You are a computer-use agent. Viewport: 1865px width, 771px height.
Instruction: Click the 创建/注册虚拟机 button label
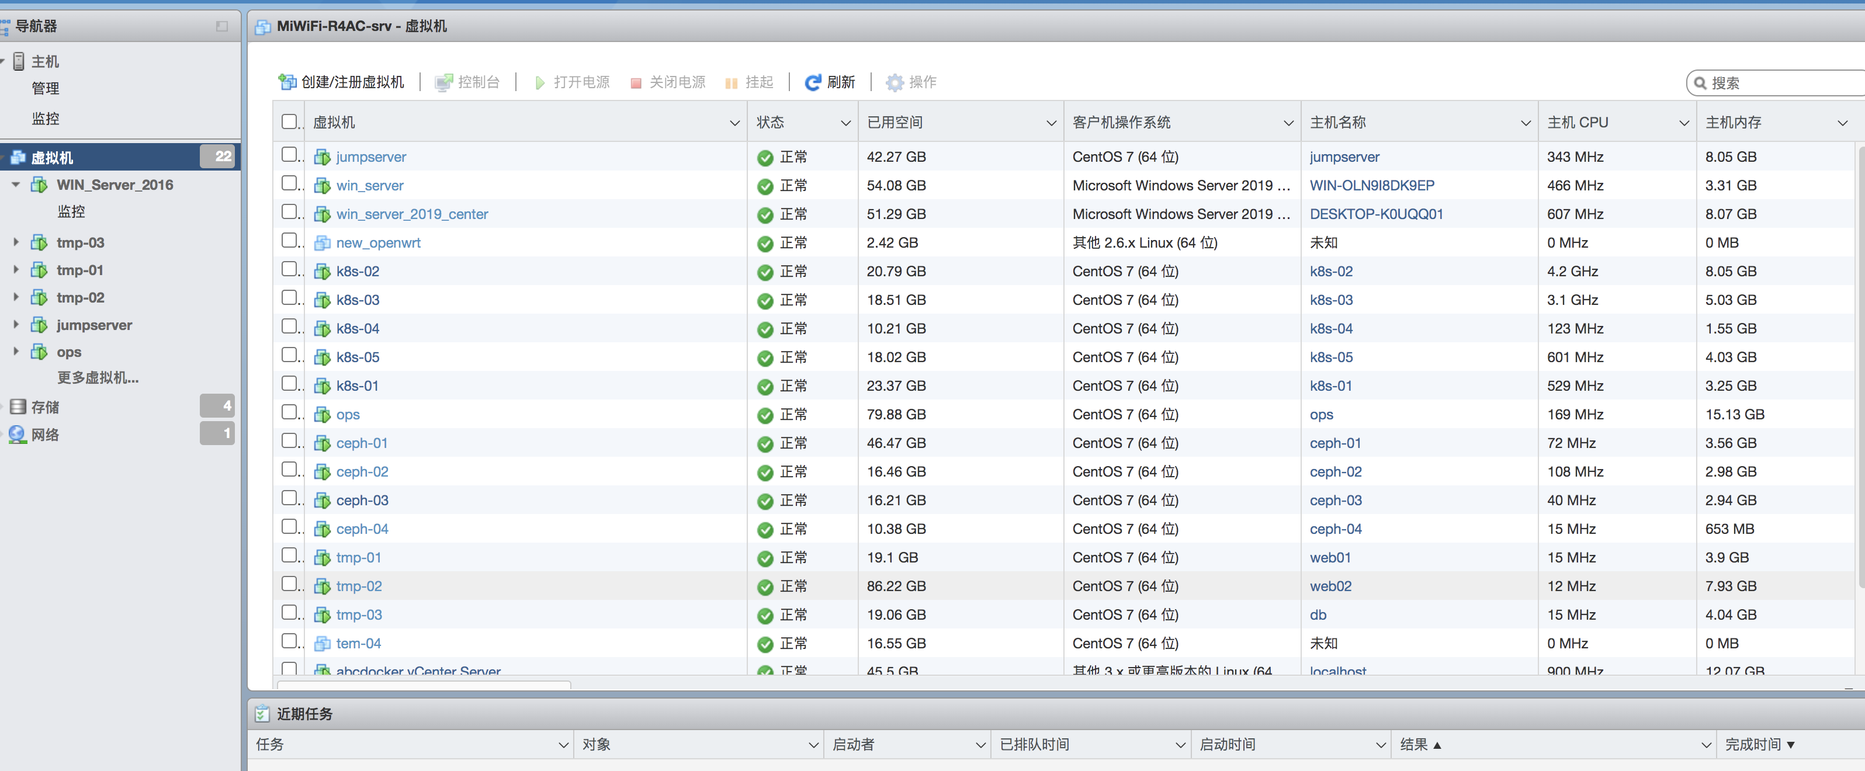(352, 82)
